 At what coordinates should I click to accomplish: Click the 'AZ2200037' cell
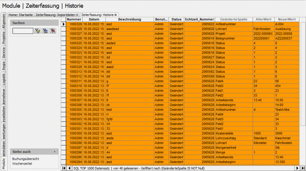[287, 38]
